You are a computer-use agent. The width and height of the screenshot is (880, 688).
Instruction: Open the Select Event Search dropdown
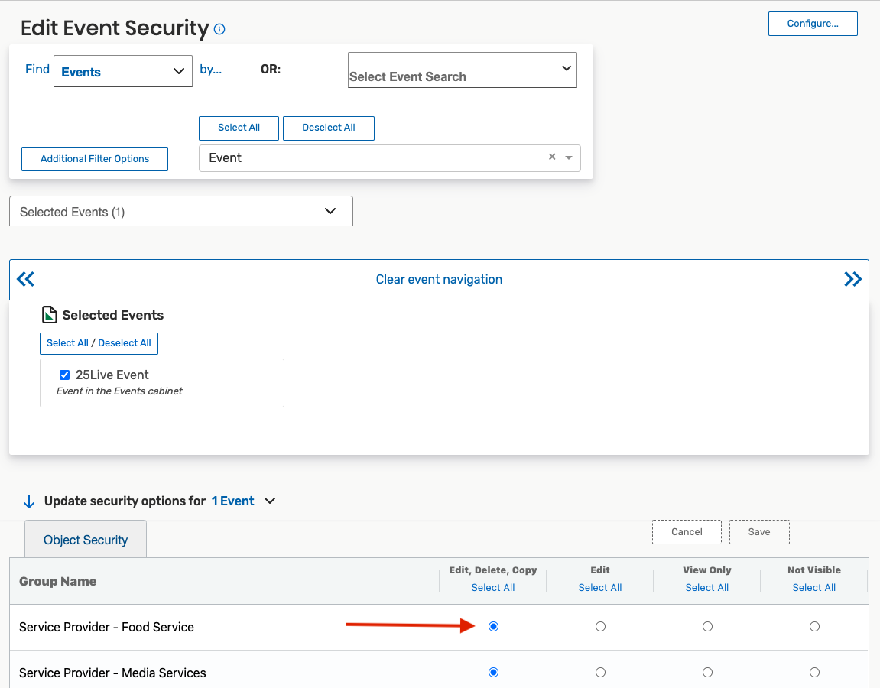click(462, 70)
